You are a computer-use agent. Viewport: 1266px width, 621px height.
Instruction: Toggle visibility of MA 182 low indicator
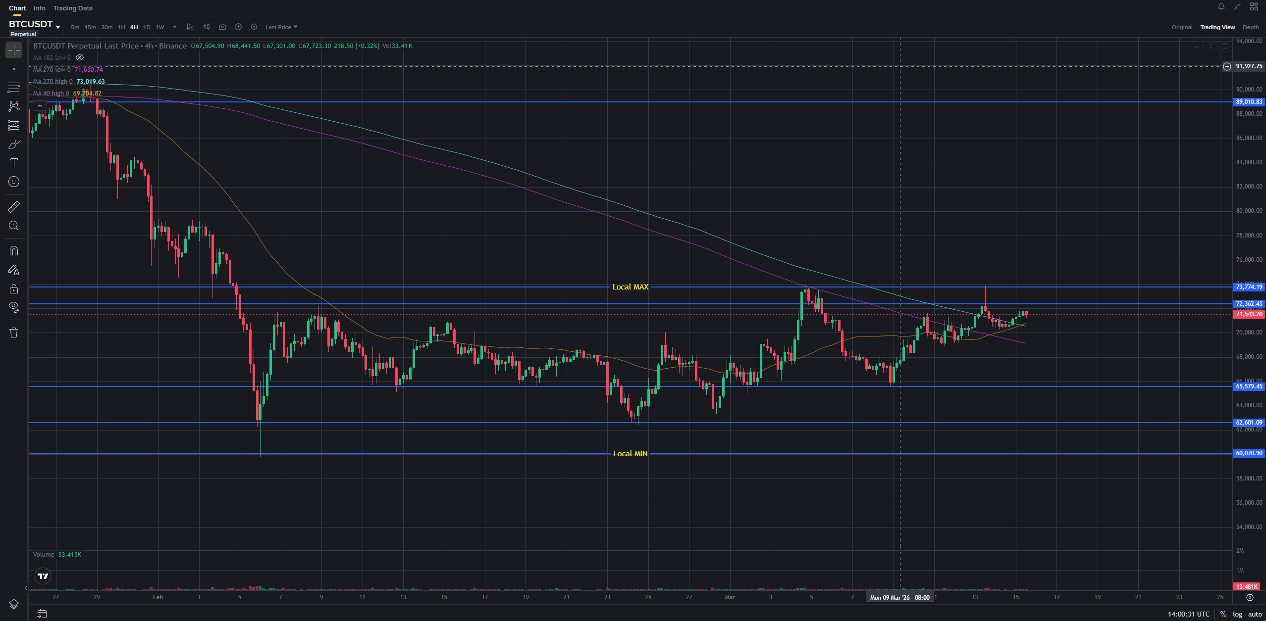[80, 58]
